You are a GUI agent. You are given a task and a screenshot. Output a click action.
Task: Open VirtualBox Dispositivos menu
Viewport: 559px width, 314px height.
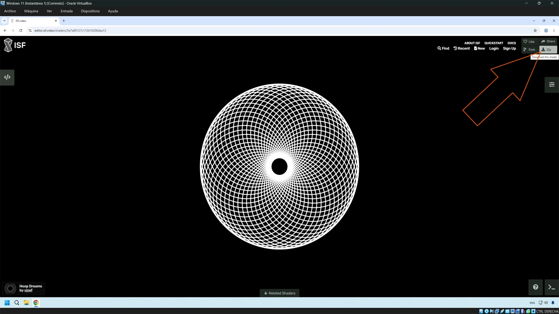pyautogui.click(x=90, y=11)
